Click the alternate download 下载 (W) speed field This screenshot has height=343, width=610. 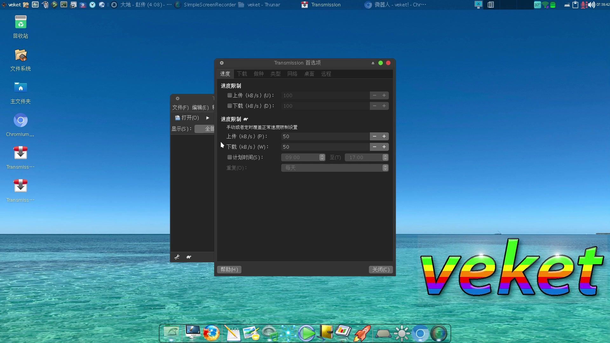(x=325, y=147)
